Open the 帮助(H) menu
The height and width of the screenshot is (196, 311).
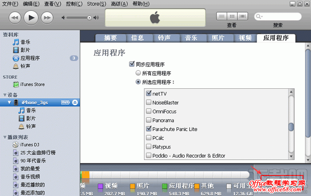tap(141, 4)
